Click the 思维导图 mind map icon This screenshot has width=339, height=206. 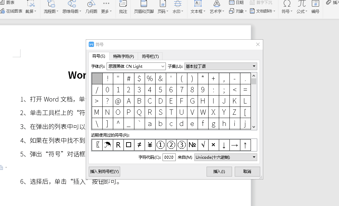click(x=72, y=4)
